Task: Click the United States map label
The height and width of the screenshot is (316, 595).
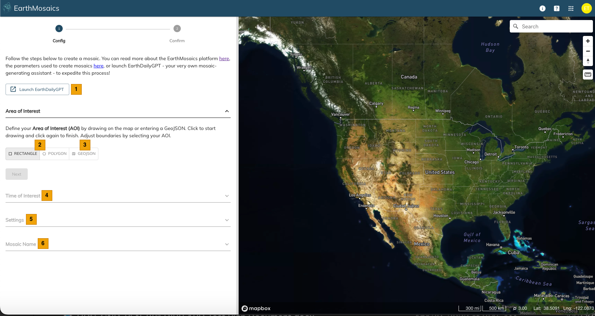Action: pos(440,172)
